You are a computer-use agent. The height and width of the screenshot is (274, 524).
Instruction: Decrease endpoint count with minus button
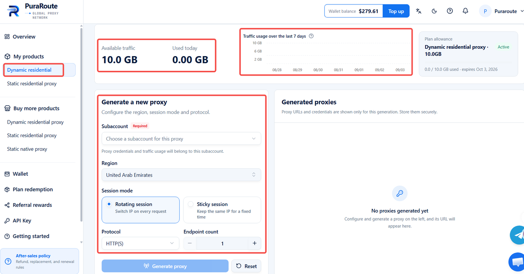[190, 243]
